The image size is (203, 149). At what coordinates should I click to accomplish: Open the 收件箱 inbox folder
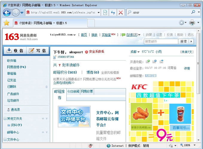click(x=12, y=60)
